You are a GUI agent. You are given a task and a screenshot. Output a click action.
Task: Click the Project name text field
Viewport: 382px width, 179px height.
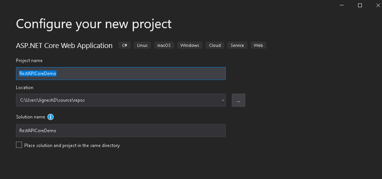coord(120,74)
